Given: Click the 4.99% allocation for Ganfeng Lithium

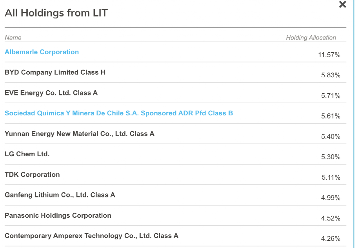Looking at the screenshot, I should [x=331, y=198].
